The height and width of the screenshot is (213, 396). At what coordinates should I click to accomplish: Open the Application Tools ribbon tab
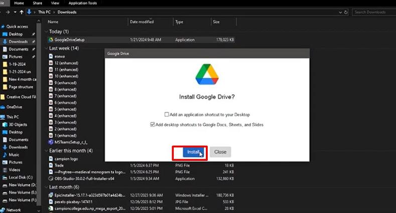pos(83,4)
